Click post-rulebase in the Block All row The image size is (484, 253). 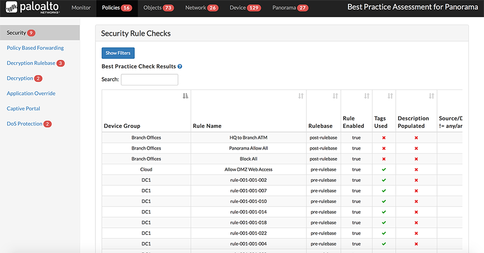pyautogui.click(x=323, y=158)
